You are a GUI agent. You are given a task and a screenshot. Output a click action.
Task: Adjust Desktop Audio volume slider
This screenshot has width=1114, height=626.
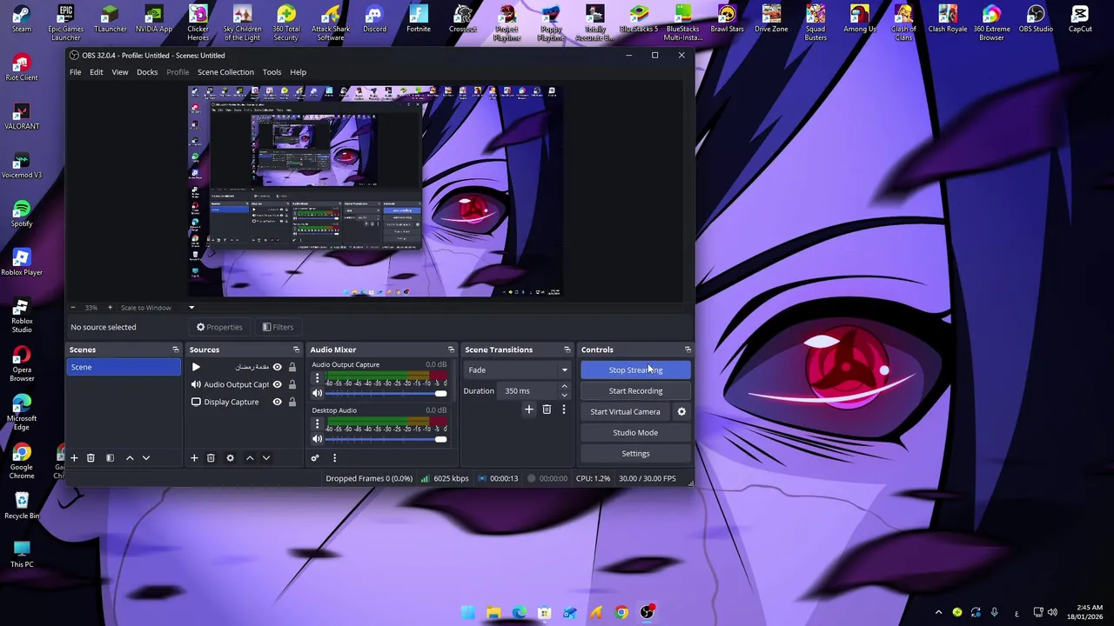pyautogui.click(x=386, y=438)
